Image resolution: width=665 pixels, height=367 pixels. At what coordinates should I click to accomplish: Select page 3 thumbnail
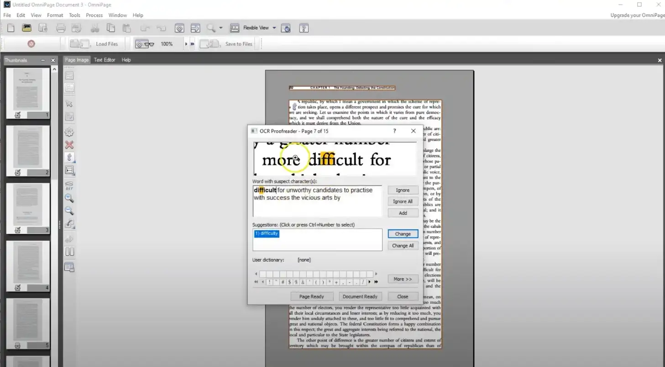pos(28,205)
